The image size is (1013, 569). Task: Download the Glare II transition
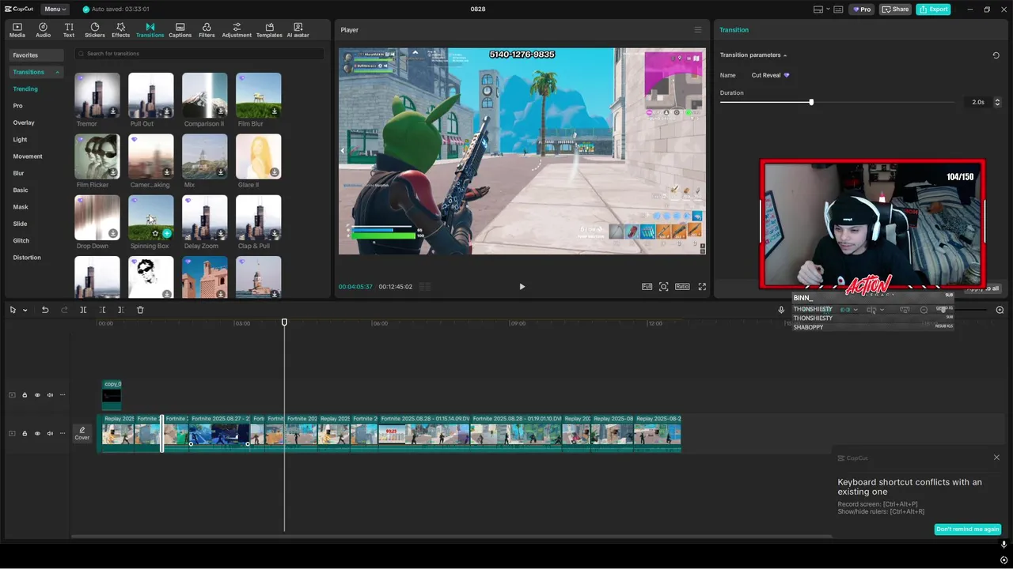coord(275,172)
